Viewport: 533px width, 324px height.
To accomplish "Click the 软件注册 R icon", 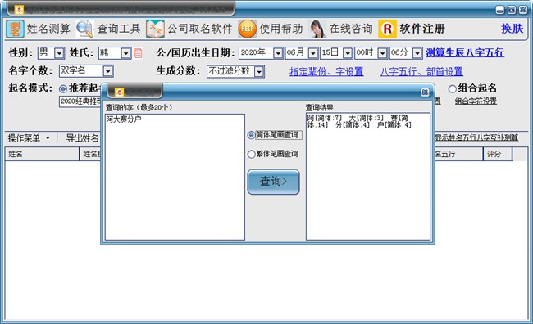I will click(x=387, y=29).
